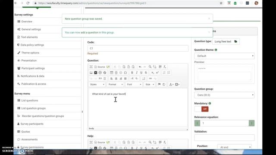The image size is (276, 155).
Task: Toggle Source view in Question editor
Action: click(100, 67)
